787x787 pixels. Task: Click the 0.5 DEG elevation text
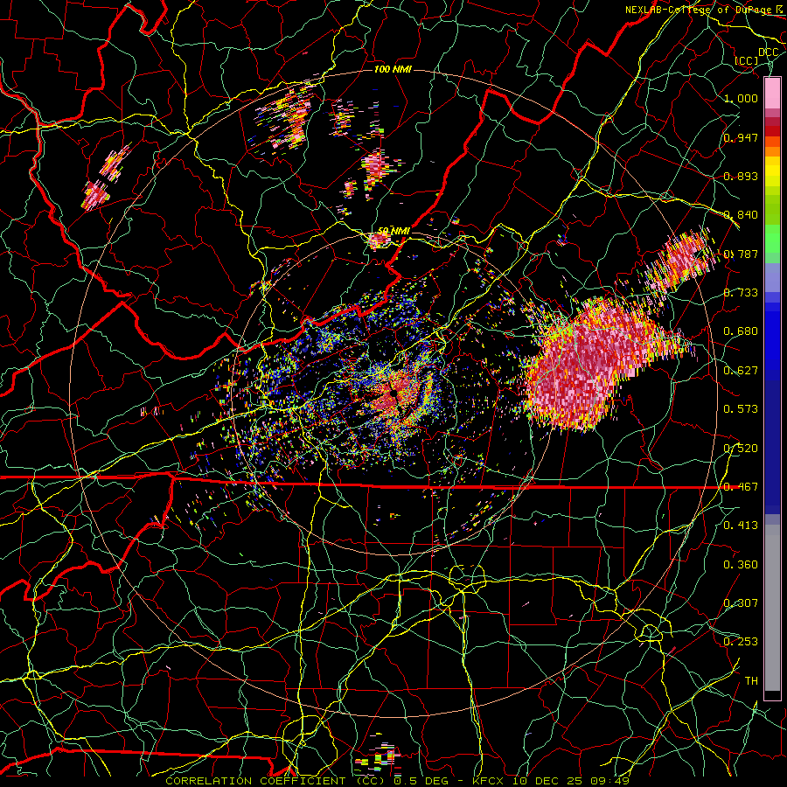(421, 781)
